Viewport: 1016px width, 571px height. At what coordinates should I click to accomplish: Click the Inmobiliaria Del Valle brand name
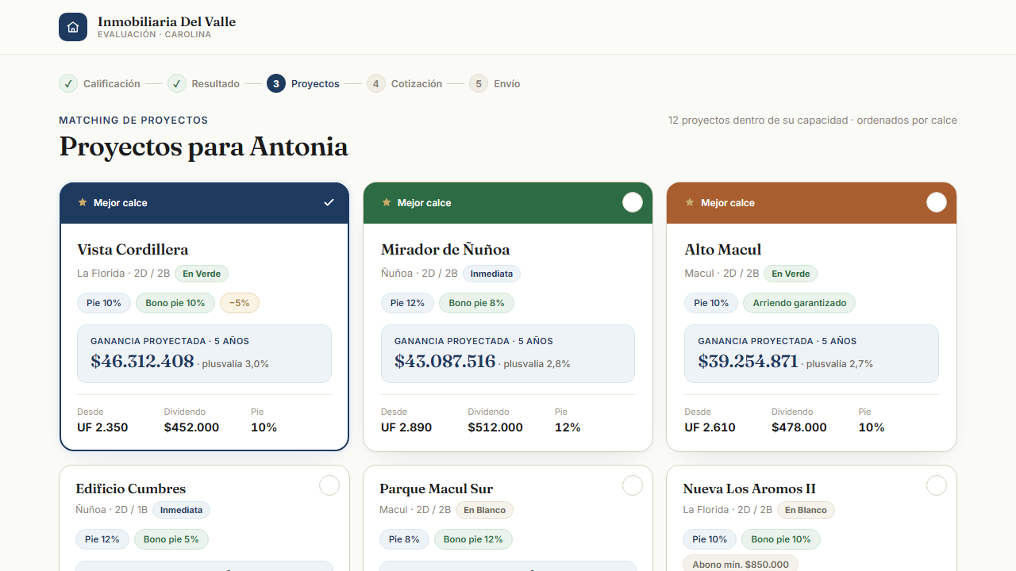[167, 21]
